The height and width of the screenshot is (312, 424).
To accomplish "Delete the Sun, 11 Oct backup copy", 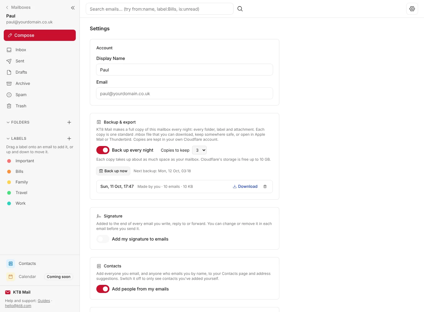I will pyautogui.click(x=265, y=187).
